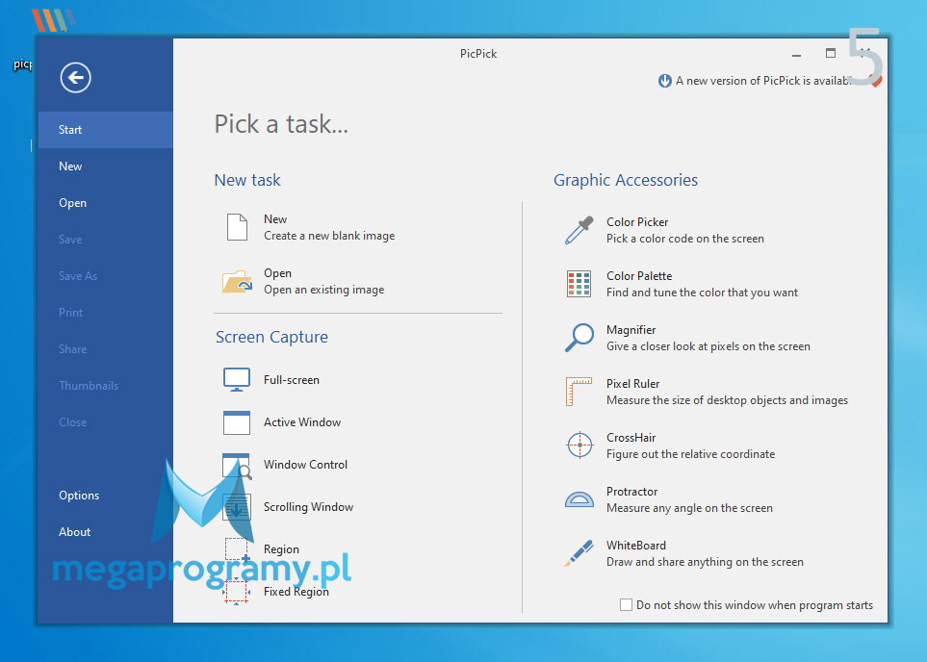Click the PicPick desktop shortcut icon

click(x=53, y=21)
